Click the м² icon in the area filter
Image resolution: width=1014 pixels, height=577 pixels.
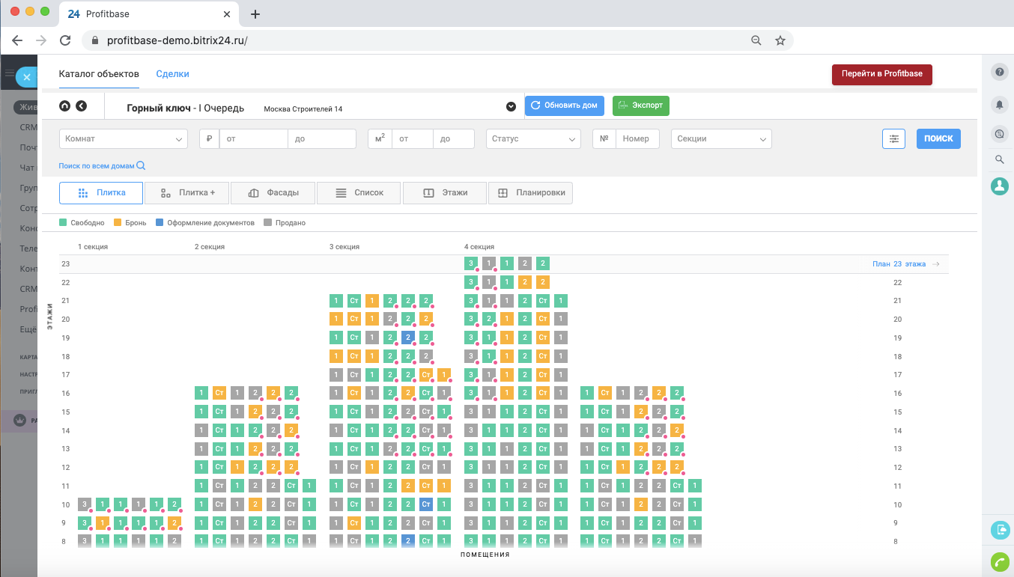click(380, 138)
